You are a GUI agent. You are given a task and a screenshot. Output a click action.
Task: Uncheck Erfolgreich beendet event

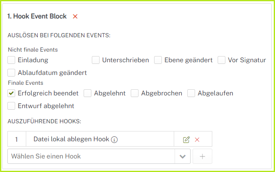click(x=11, y=93)
